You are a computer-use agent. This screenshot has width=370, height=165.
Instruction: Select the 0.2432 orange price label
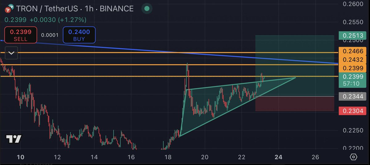352,60
